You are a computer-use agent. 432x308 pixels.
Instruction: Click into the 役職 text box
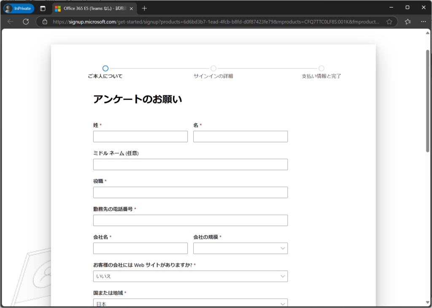point(190,192)
